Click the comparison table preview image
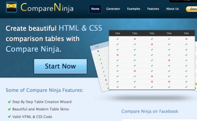 152,60
